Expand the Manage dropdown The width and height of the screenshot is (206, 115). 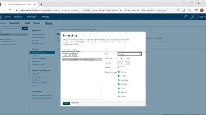point(49,23)
